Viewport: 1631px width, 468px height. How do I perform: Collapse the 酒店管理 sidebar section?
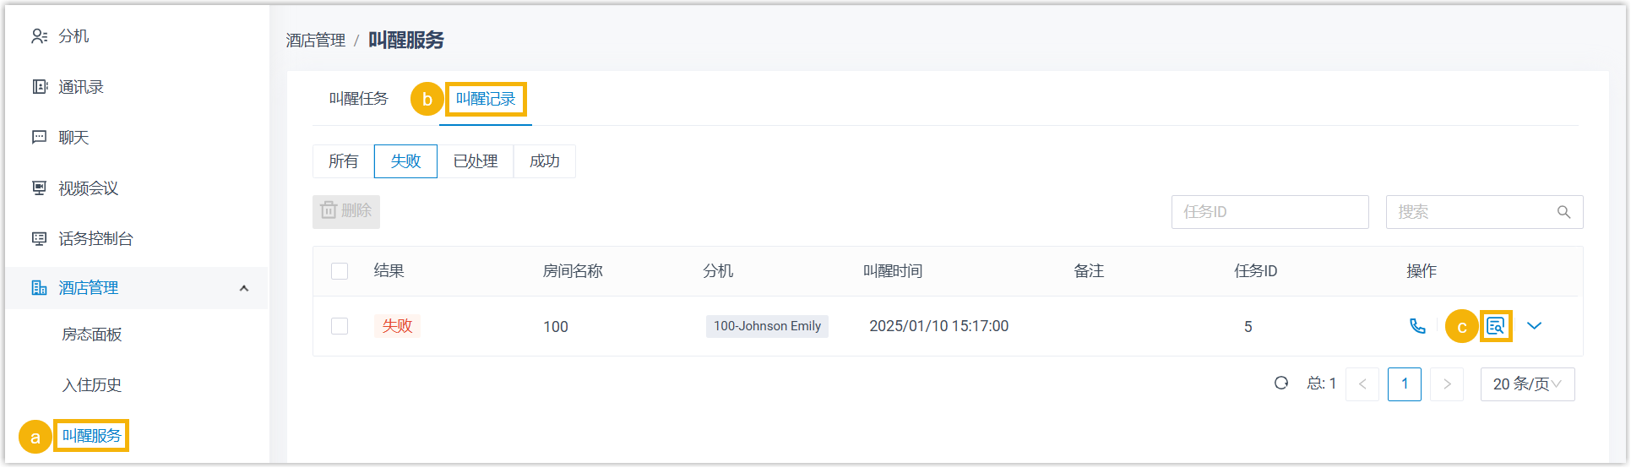244,288
